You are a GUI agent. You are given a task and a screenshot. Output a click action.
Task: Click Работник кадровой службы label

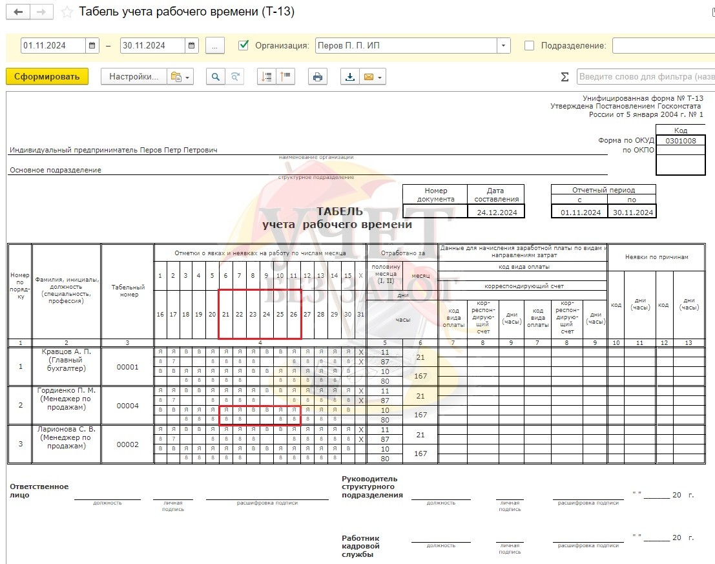point(360,546)
